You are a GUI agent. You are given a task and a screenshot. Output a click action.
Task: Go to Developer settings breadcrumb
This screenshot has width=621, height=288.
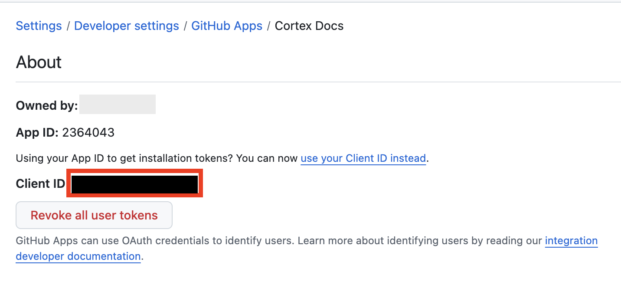126,26
